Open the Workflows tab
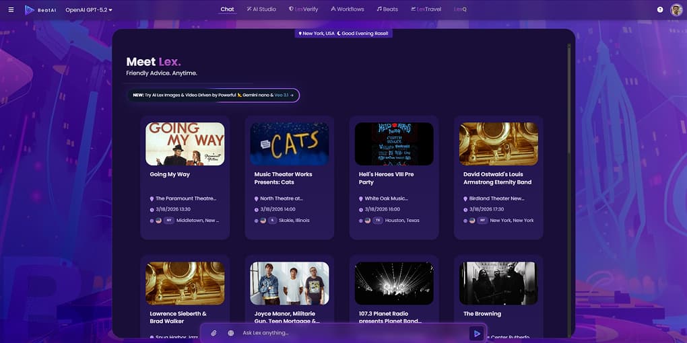Image resolution: width=687 pixels, height=343 pixels. coord(348,9)
